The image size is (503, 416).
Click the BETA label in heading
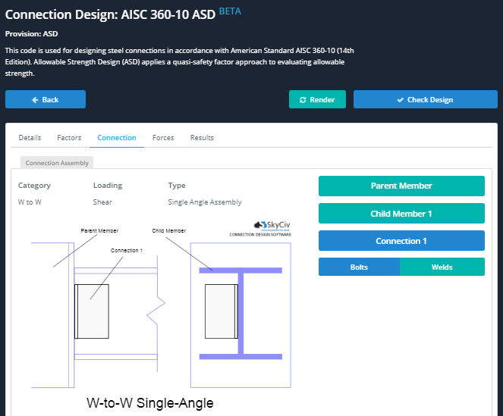coord(230,11)
